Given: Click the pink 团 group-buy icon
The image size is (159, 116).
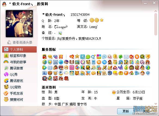Looking at the screenshot, I should click(x=72, y=68).
